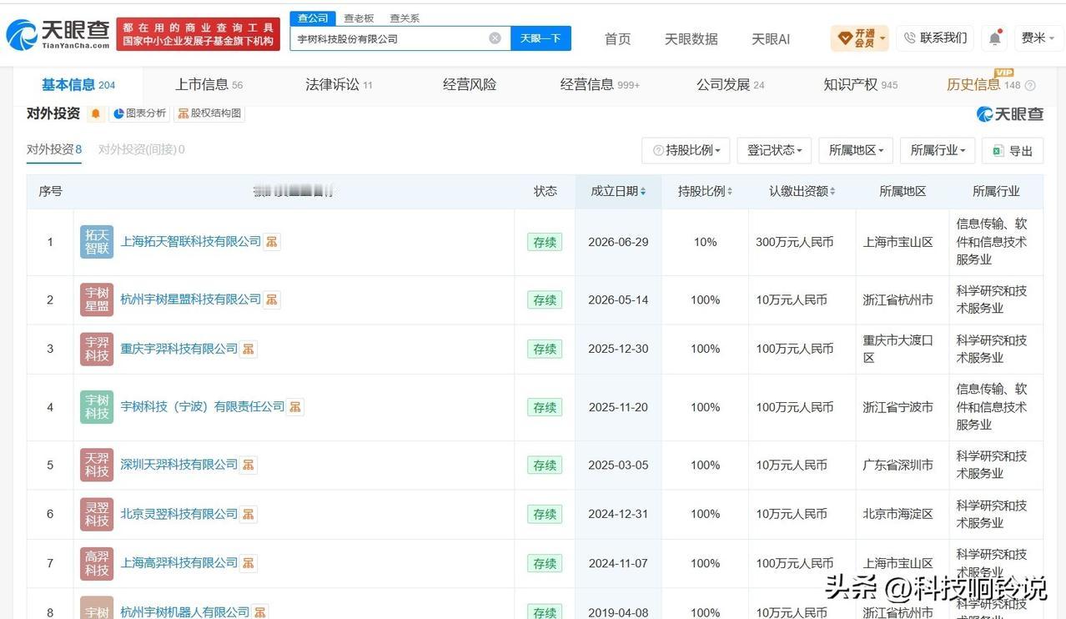Expand the 持股比例 filter dropdown

point(686,150)
